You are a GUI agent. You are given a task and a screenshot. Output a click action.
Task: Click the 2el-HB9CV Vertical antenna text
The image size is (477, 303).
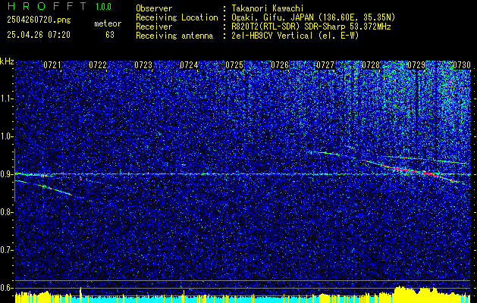(x=295, y=36)
